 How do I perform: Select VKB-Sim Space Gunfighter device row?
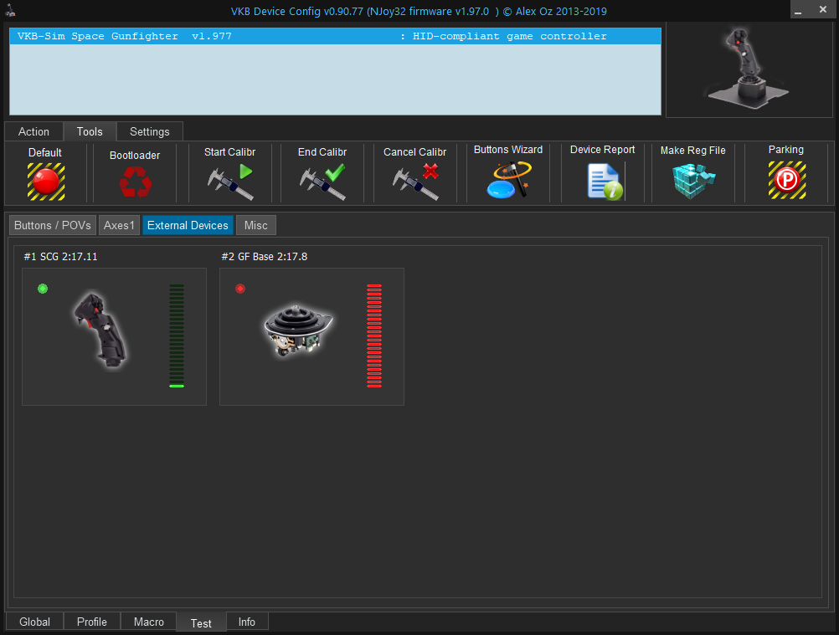click(335, 36)
